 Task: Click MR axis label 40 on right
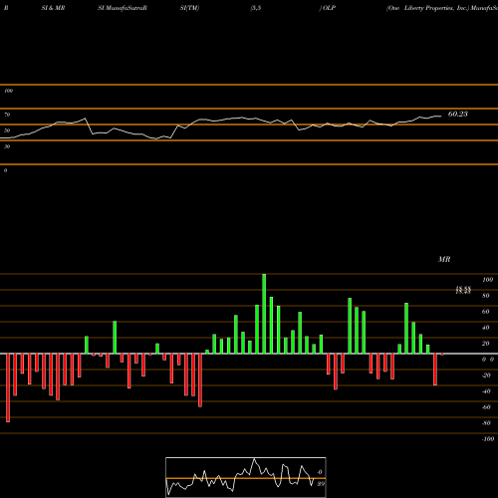coord(486,328)
